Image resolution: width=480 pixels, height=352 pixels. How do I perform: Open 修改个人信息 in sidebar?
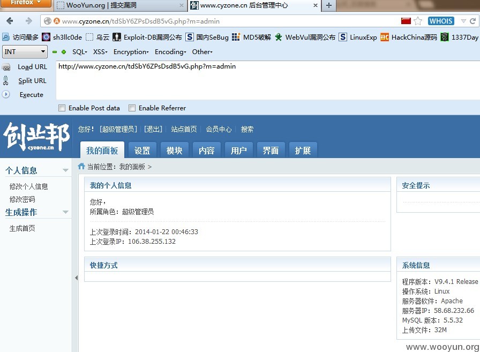pos(28,186)
